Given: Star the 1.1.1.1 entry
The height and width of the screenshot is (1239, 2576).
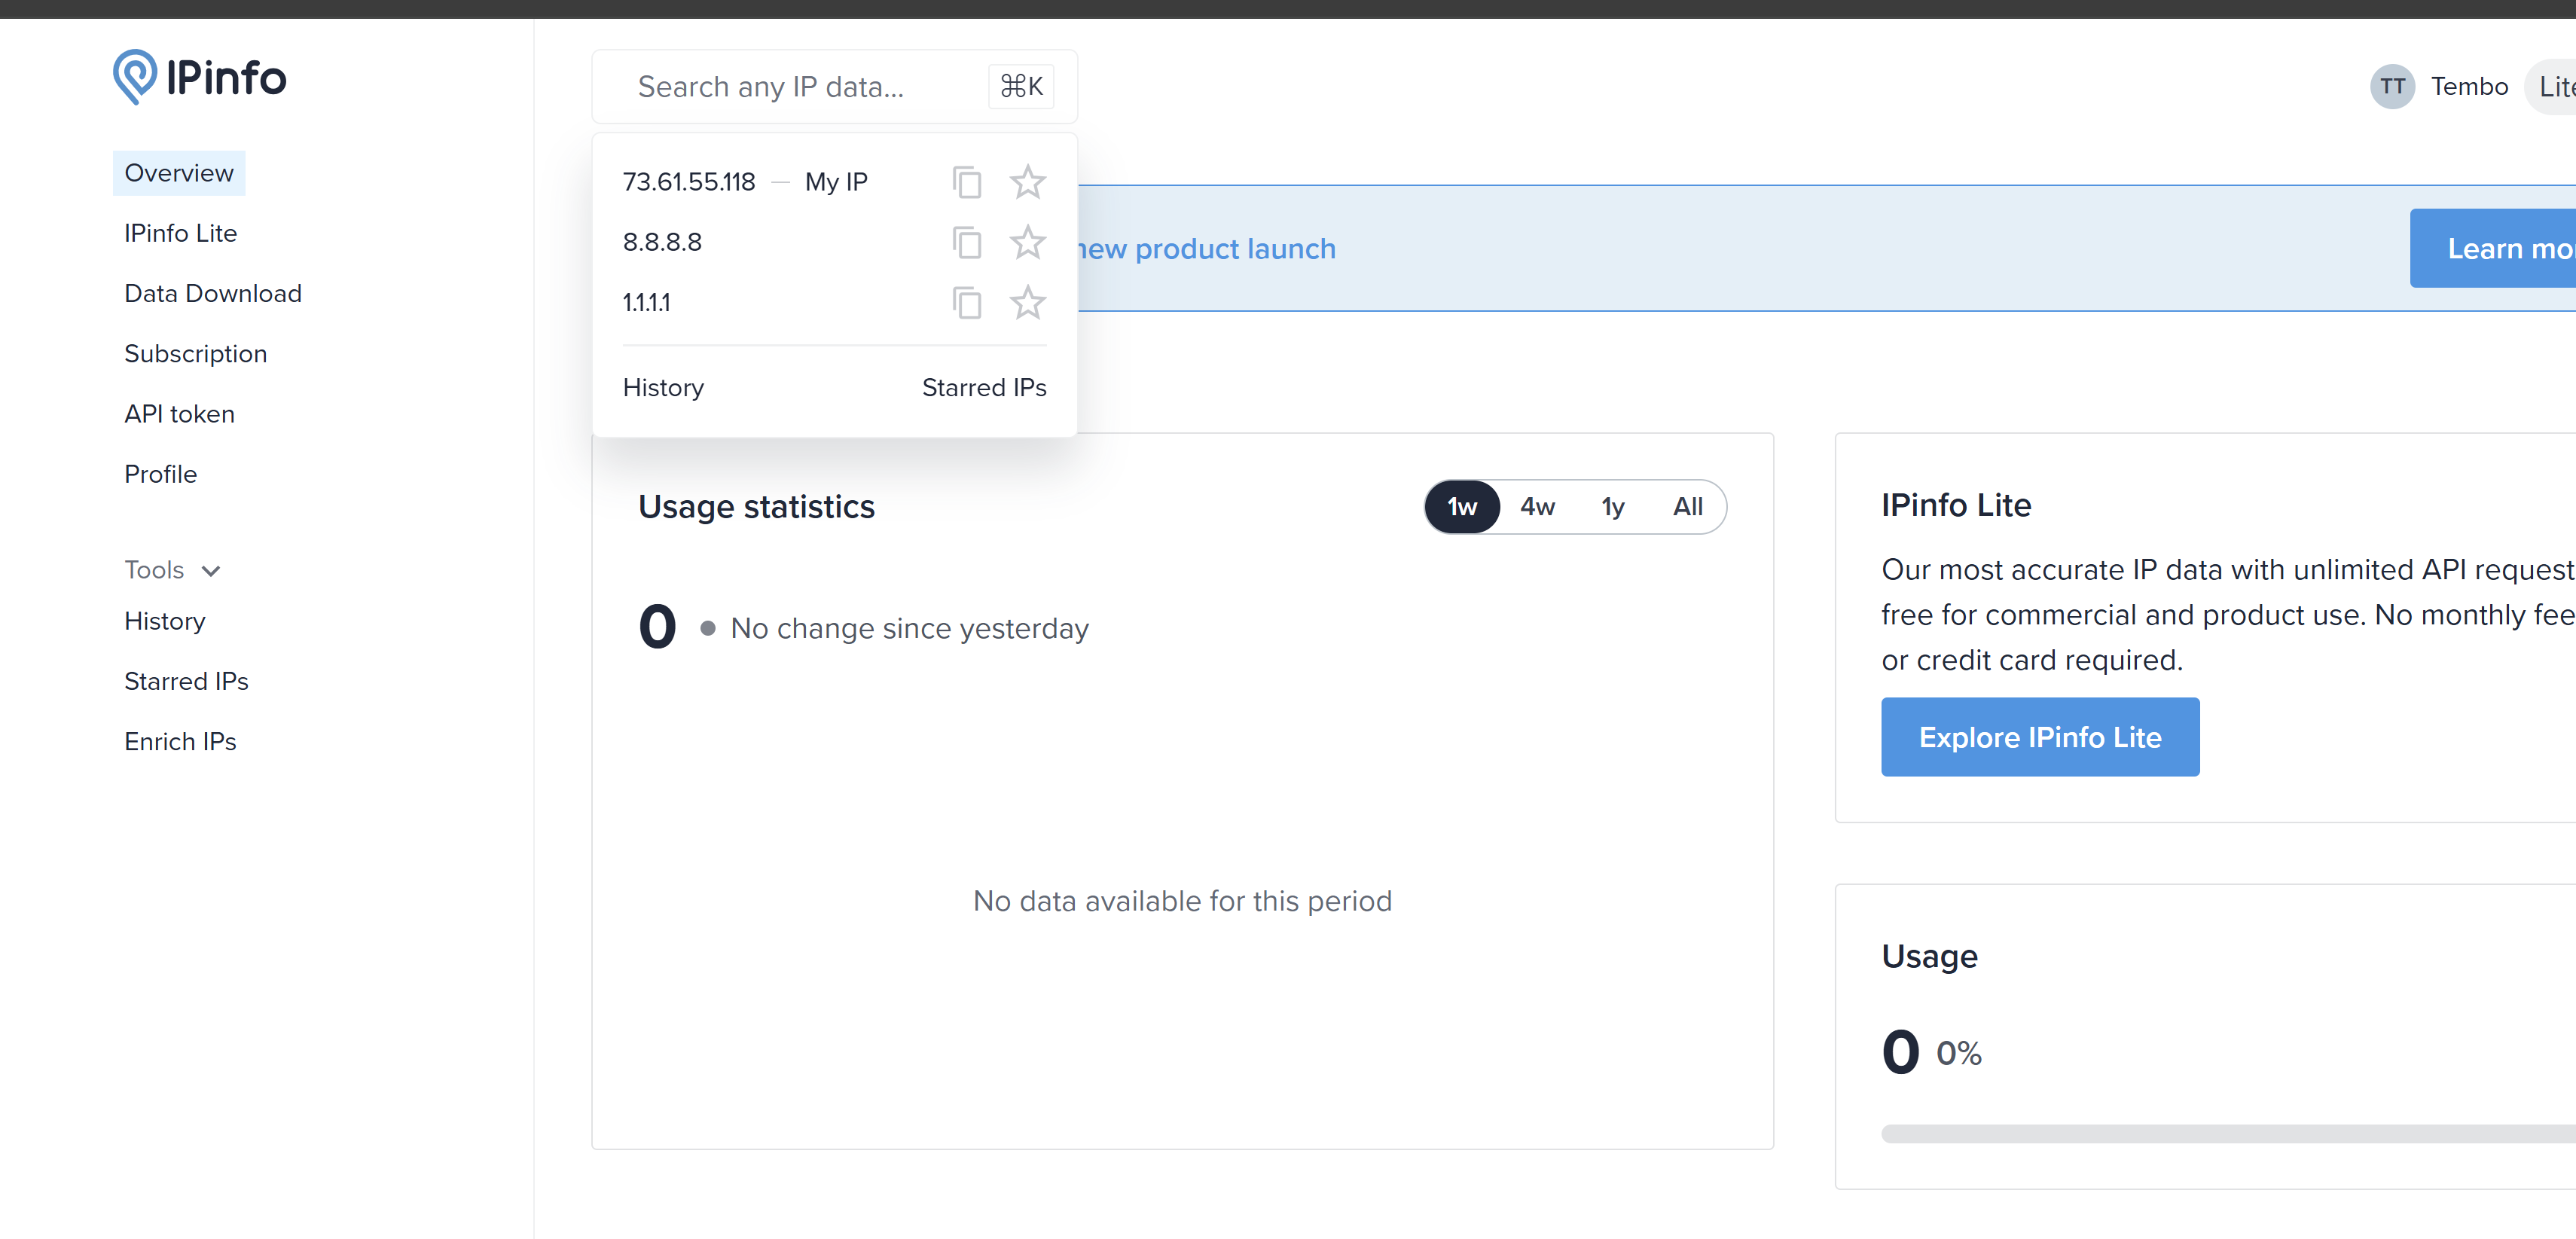Looking at the screenshot, I should coord(1027,302).
